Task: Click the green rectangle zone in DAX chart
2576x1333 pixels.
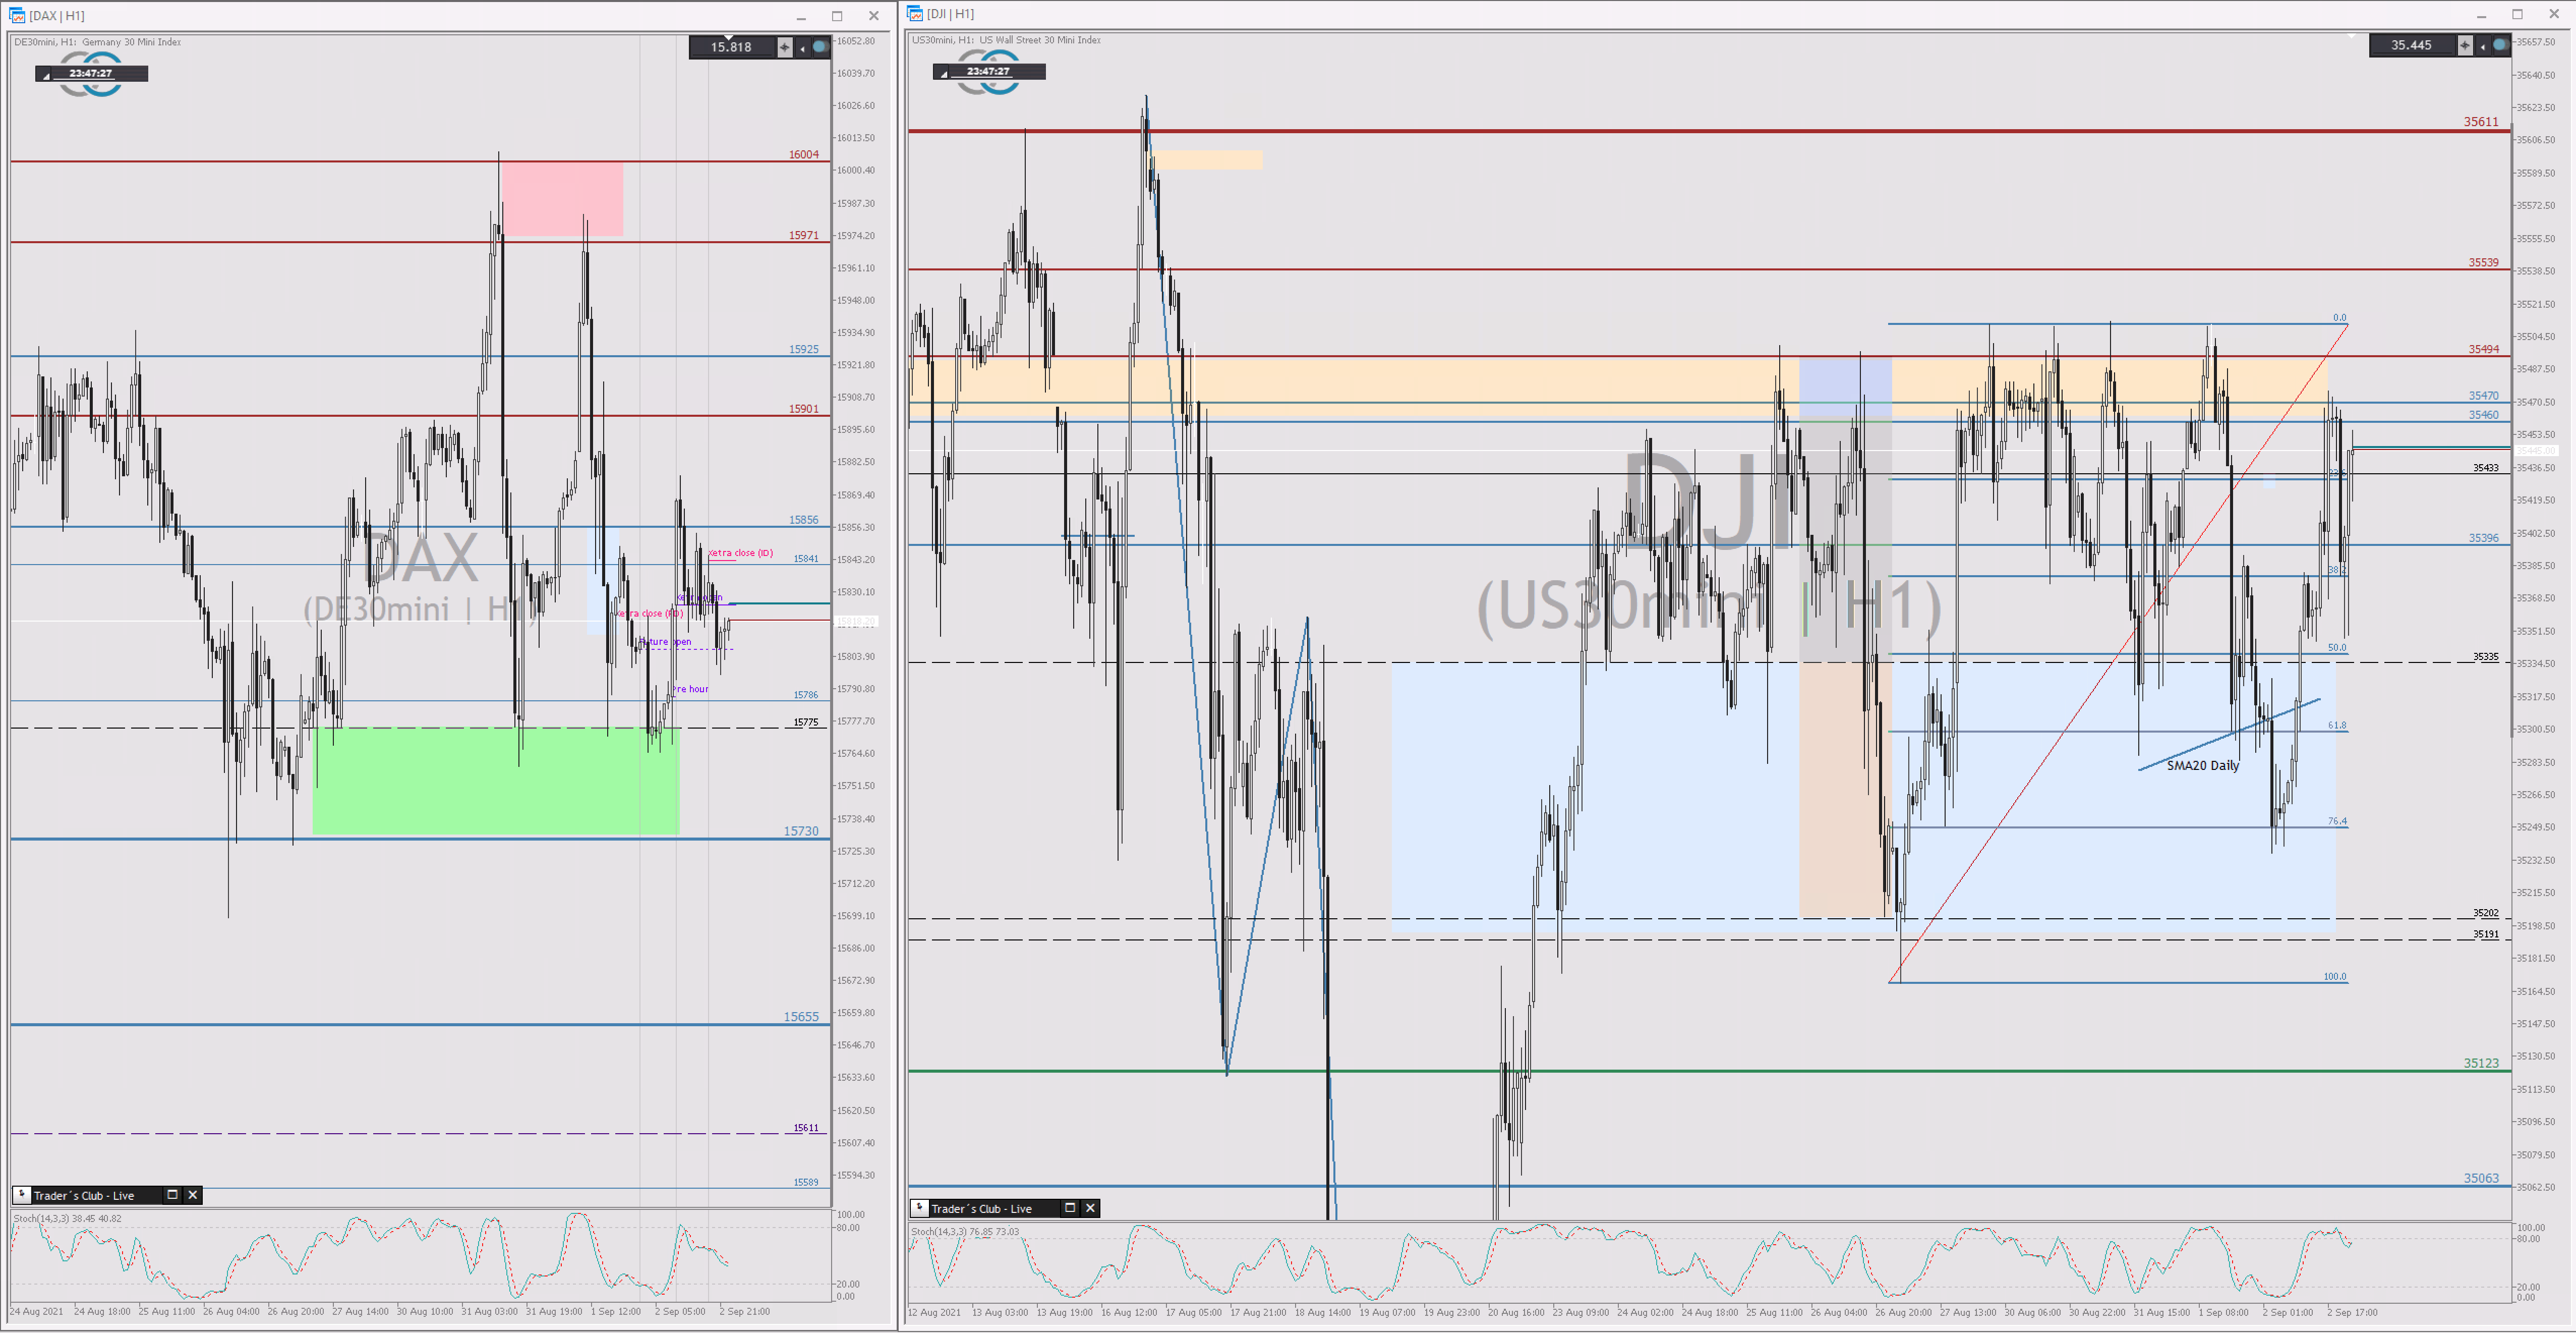Action: 496,781
